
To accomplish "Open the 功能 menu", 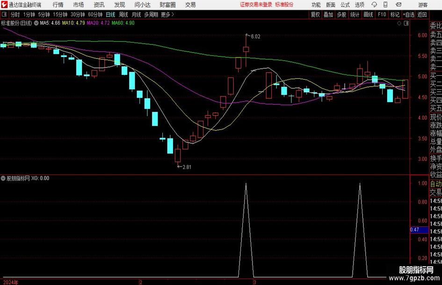I will (316, 5).
